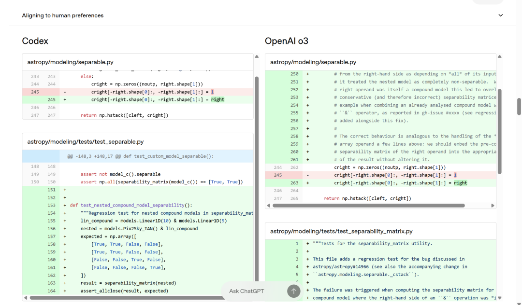Click added line 263 in o3 diff
Screen dimensions: 522x305
[x=380, y=183]
